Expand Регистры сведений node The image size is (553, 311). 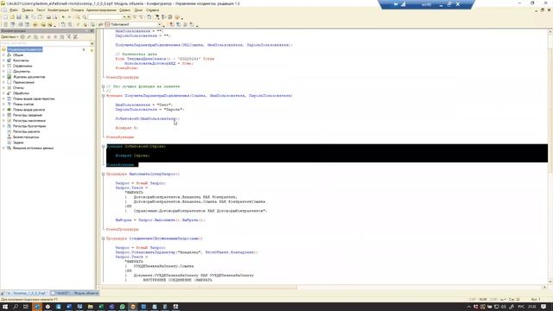pyautogui.click(x=3, y=115)
